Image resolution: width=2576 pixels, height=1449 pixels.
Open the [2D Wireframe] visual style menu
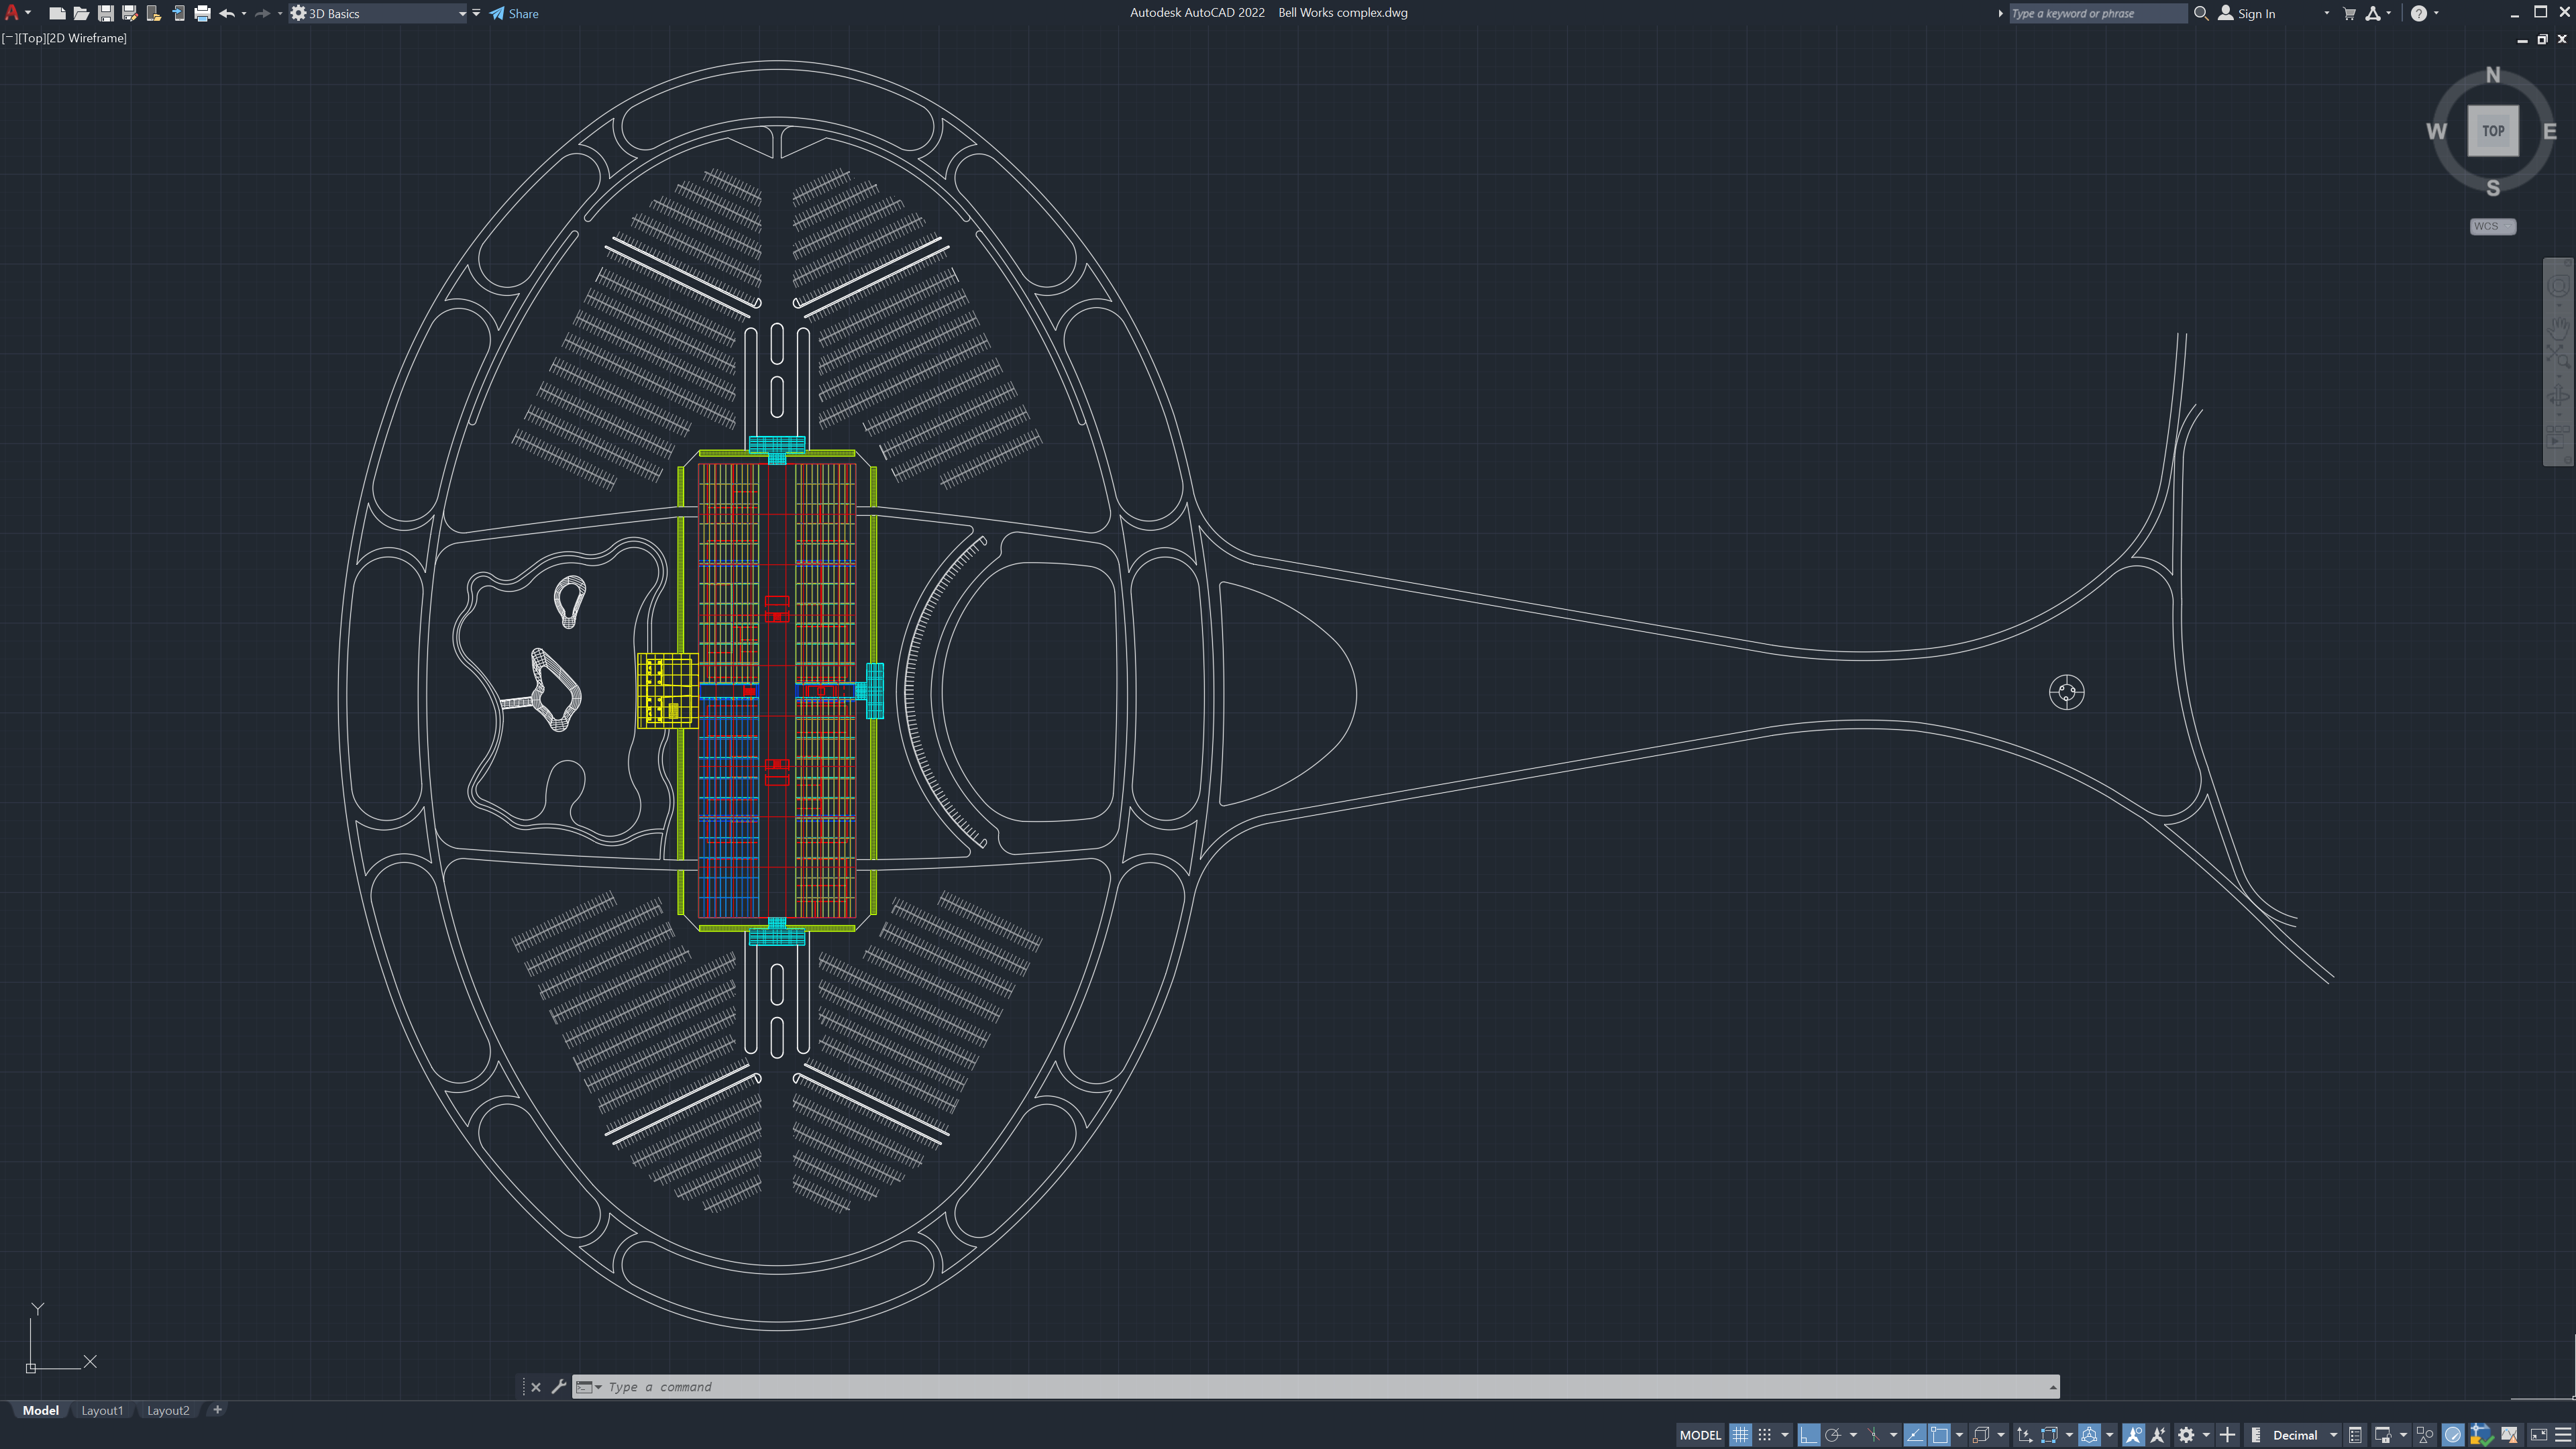click(x=86, y=38)
